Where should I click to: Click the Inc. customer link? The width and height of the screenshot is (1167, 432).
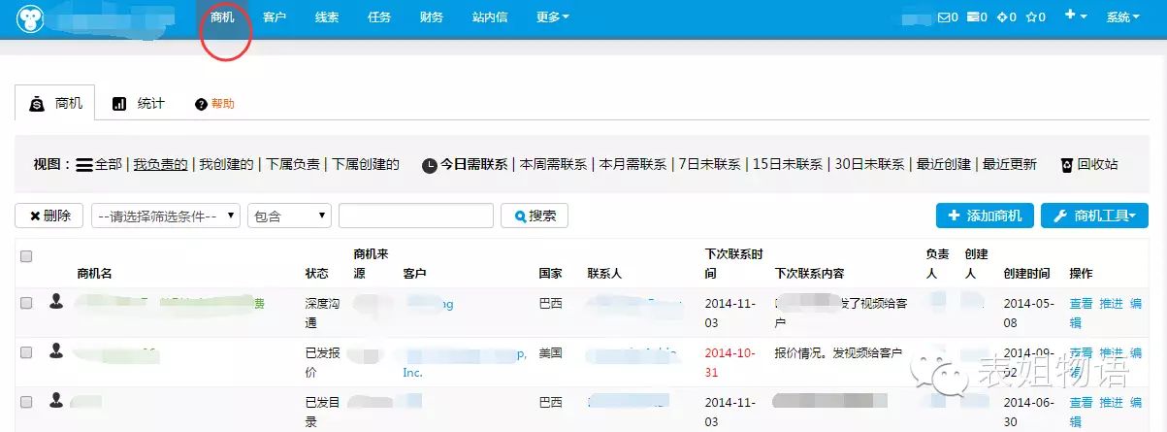tap(412, 373)
